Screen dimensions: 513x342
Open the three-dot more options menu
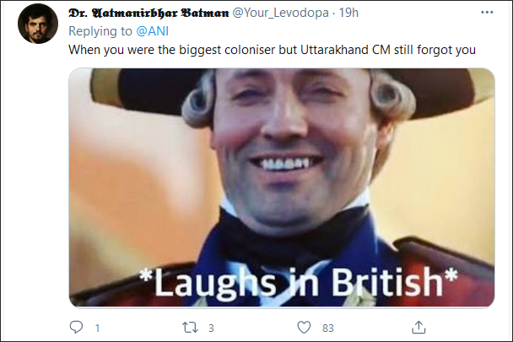[487, 13]
